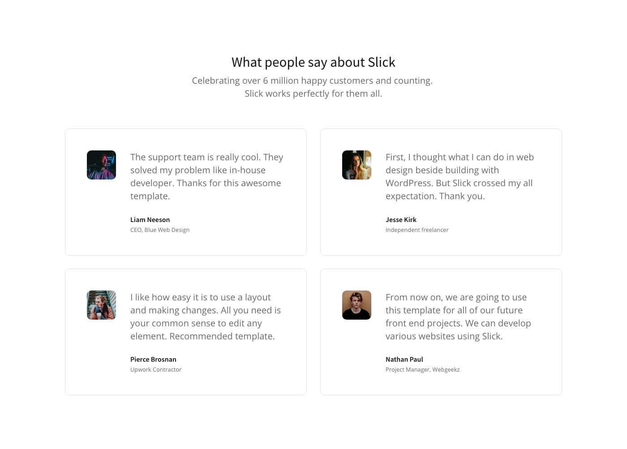Click the Nathan Paul name label
This screenshot has width=627, height=449.
pyautogui.click(x=404, y=359)
